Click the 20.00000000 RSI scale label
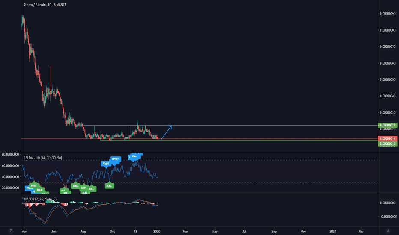The image size is (399, 235). tap(10, 188)
